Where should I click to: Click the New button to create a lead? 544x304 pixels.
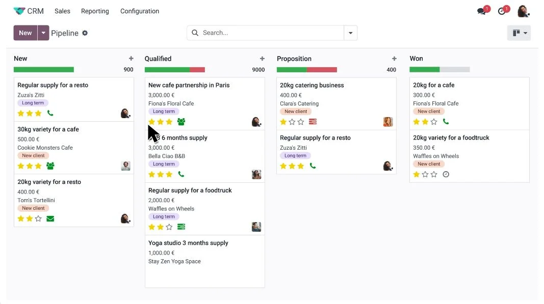25,33
